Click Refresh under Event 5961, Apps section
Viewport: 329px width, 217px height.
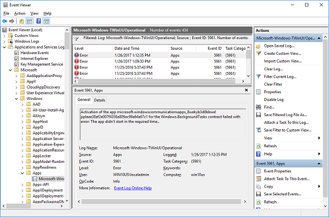tap(270, 202)
